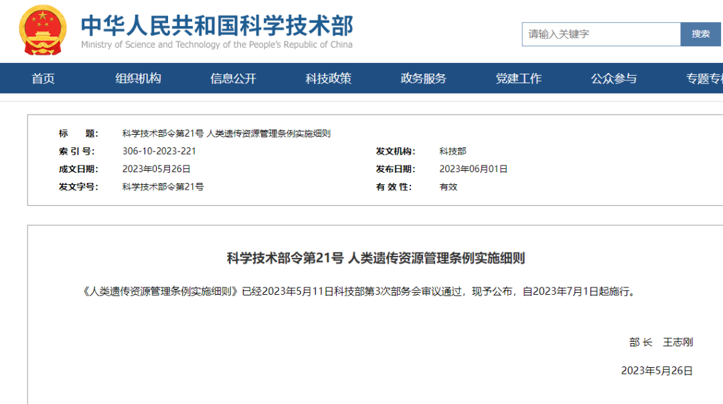Open the 公众参与 menu item

coord(614,78)
